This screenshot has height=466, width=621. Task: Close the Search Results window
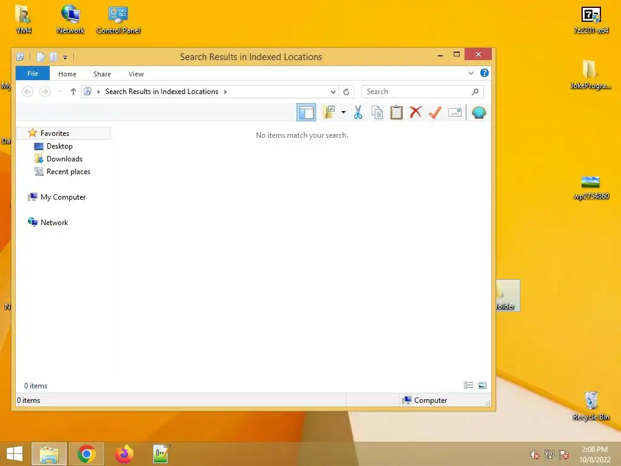(x=478, y=54)
